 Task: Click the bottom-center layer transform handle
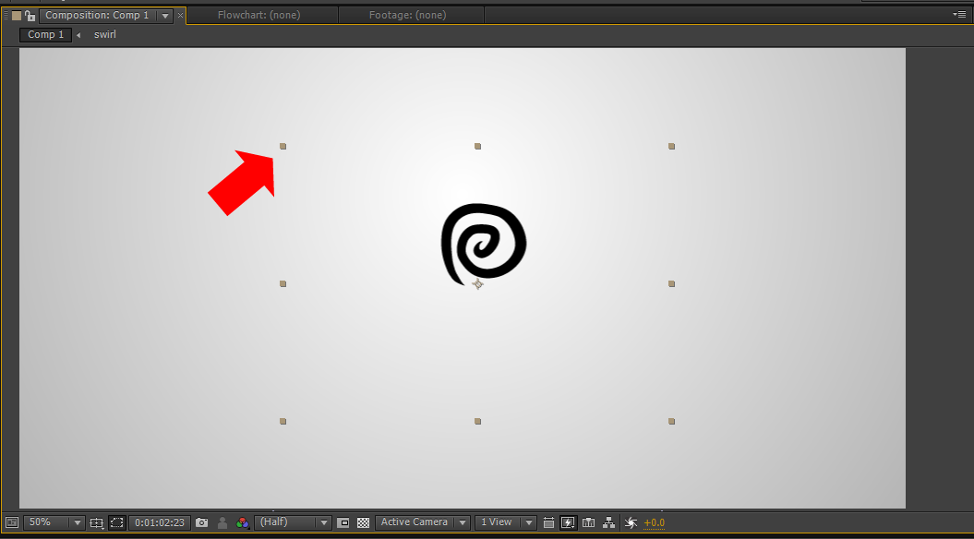tap(477, 421)
